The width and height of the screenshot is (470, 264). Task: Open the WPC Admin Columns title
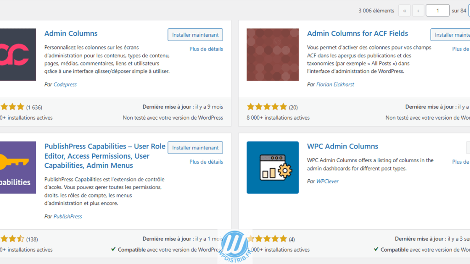point(342,146)
